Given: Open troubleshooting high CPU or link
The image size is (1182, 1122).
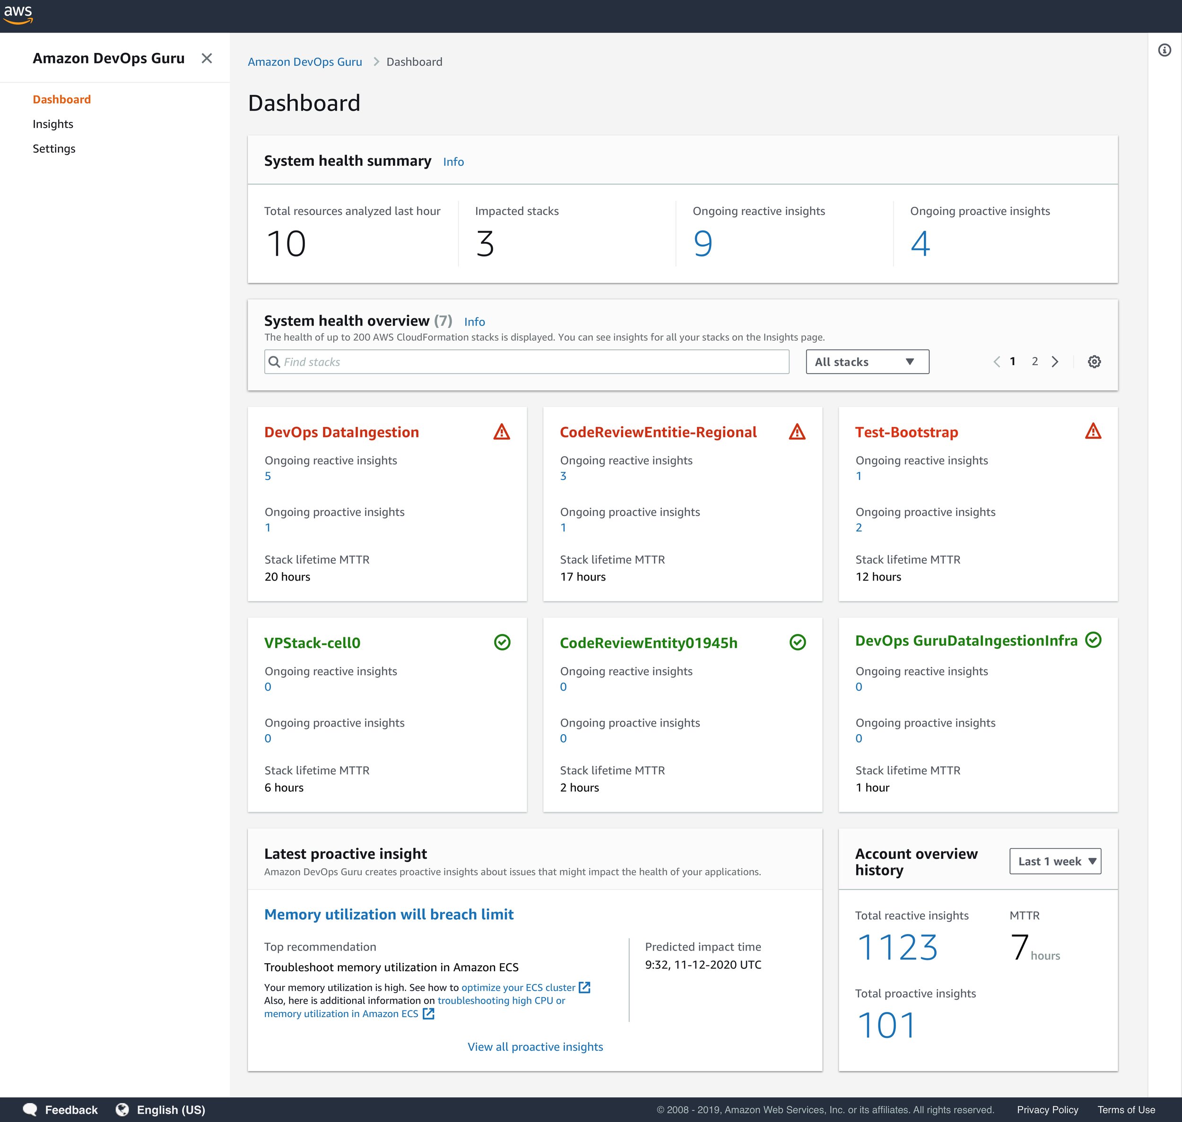Looking at the screenshot, I should [501, 1001].
